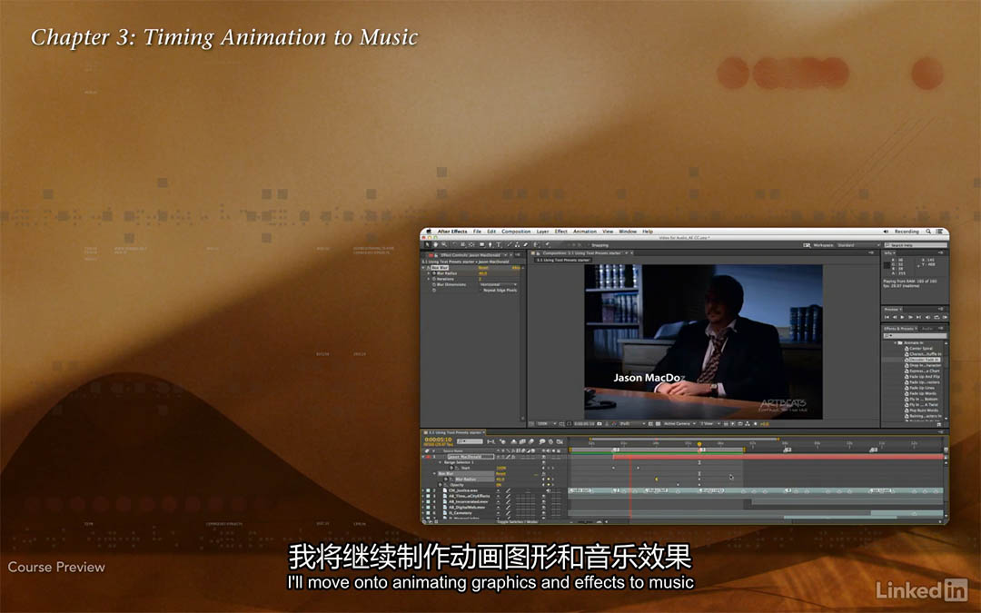Open the Effect menu
Image resolution: width=981 pixels, height=613 pixels.
[x=560, y=232]
